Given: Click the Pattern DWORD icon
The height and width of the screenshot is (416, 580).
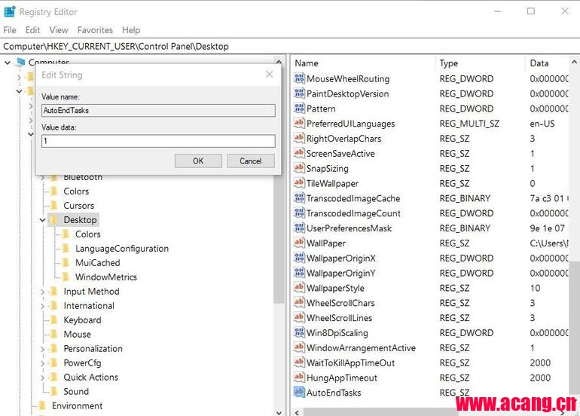Looking at the screenshot, I should (x=299, y=109).
